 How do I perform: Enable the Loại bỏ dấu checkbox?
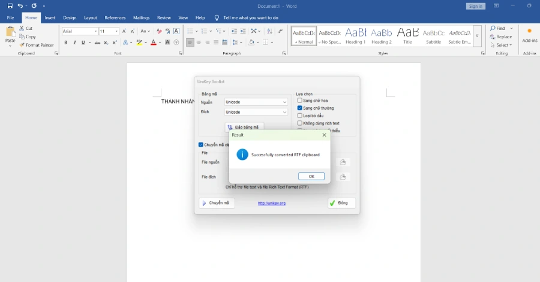pyautogui.click(x=299, y=116)
